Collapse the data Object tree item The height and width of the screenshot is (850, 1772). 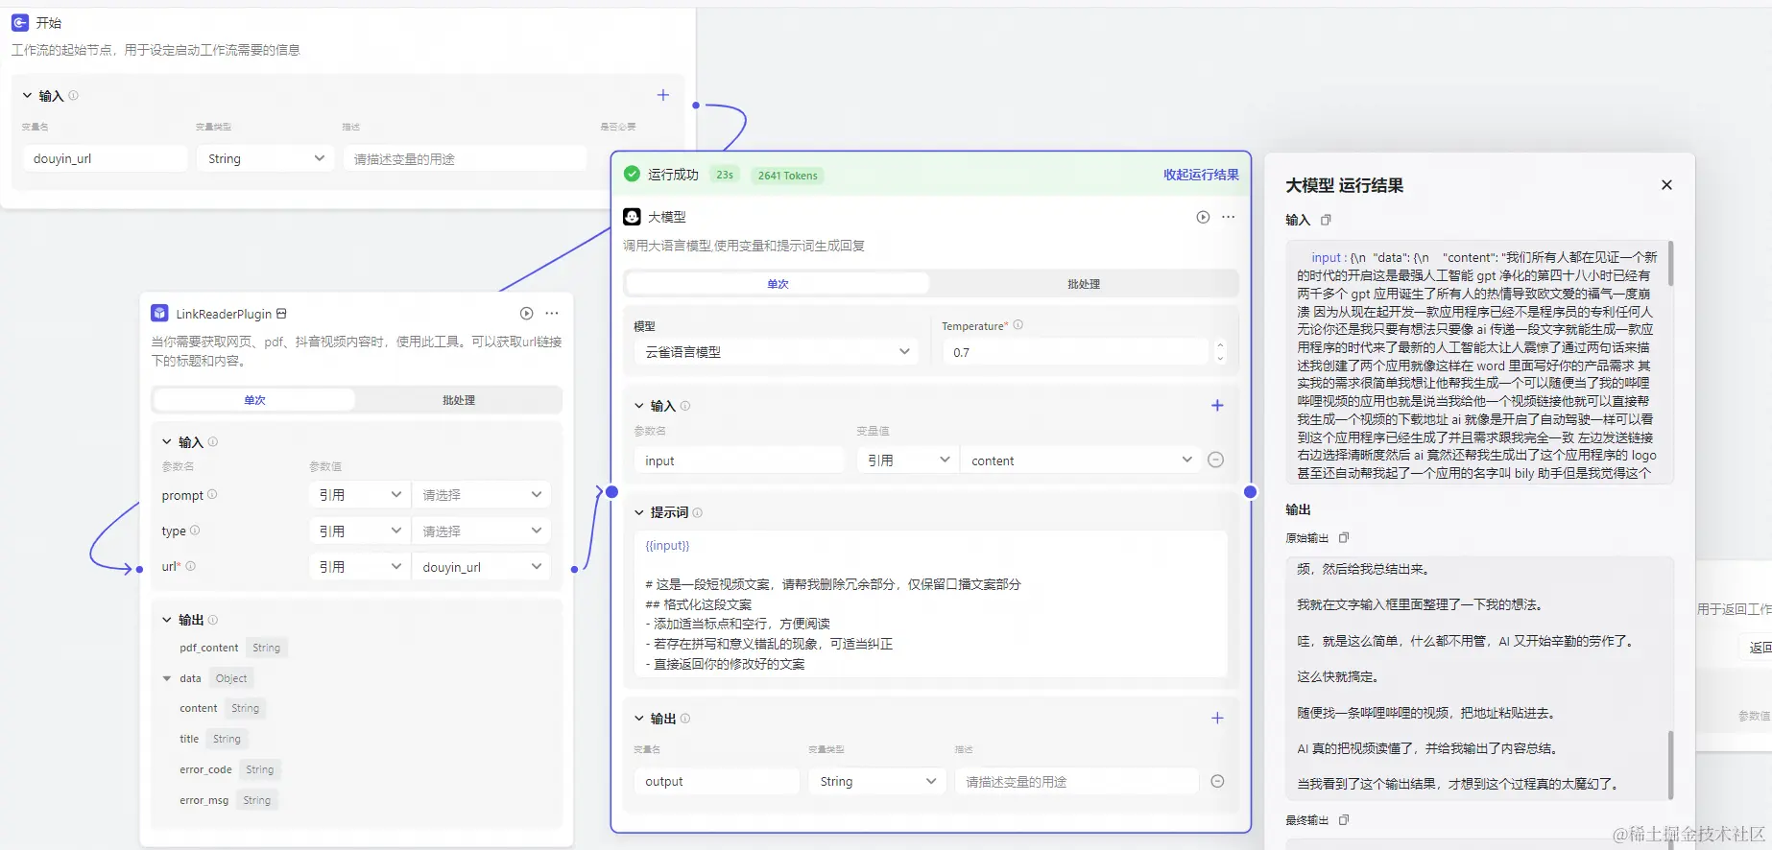tap(167, 678)
